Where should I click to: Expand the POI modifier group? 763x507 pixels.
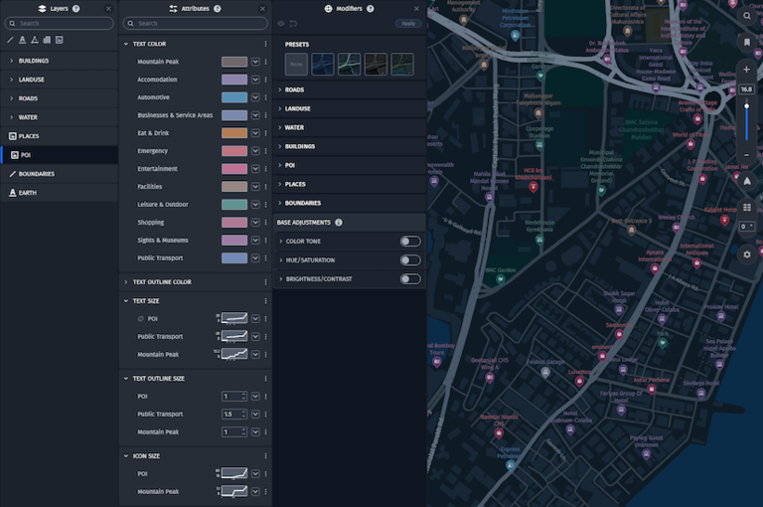click(x=280, y=166)
